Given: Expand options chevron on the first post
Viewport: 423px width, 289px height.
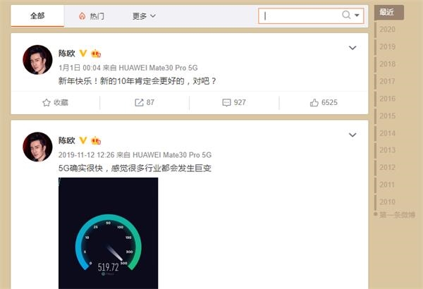Looking at the screenshot, I should tap(352, 48).
